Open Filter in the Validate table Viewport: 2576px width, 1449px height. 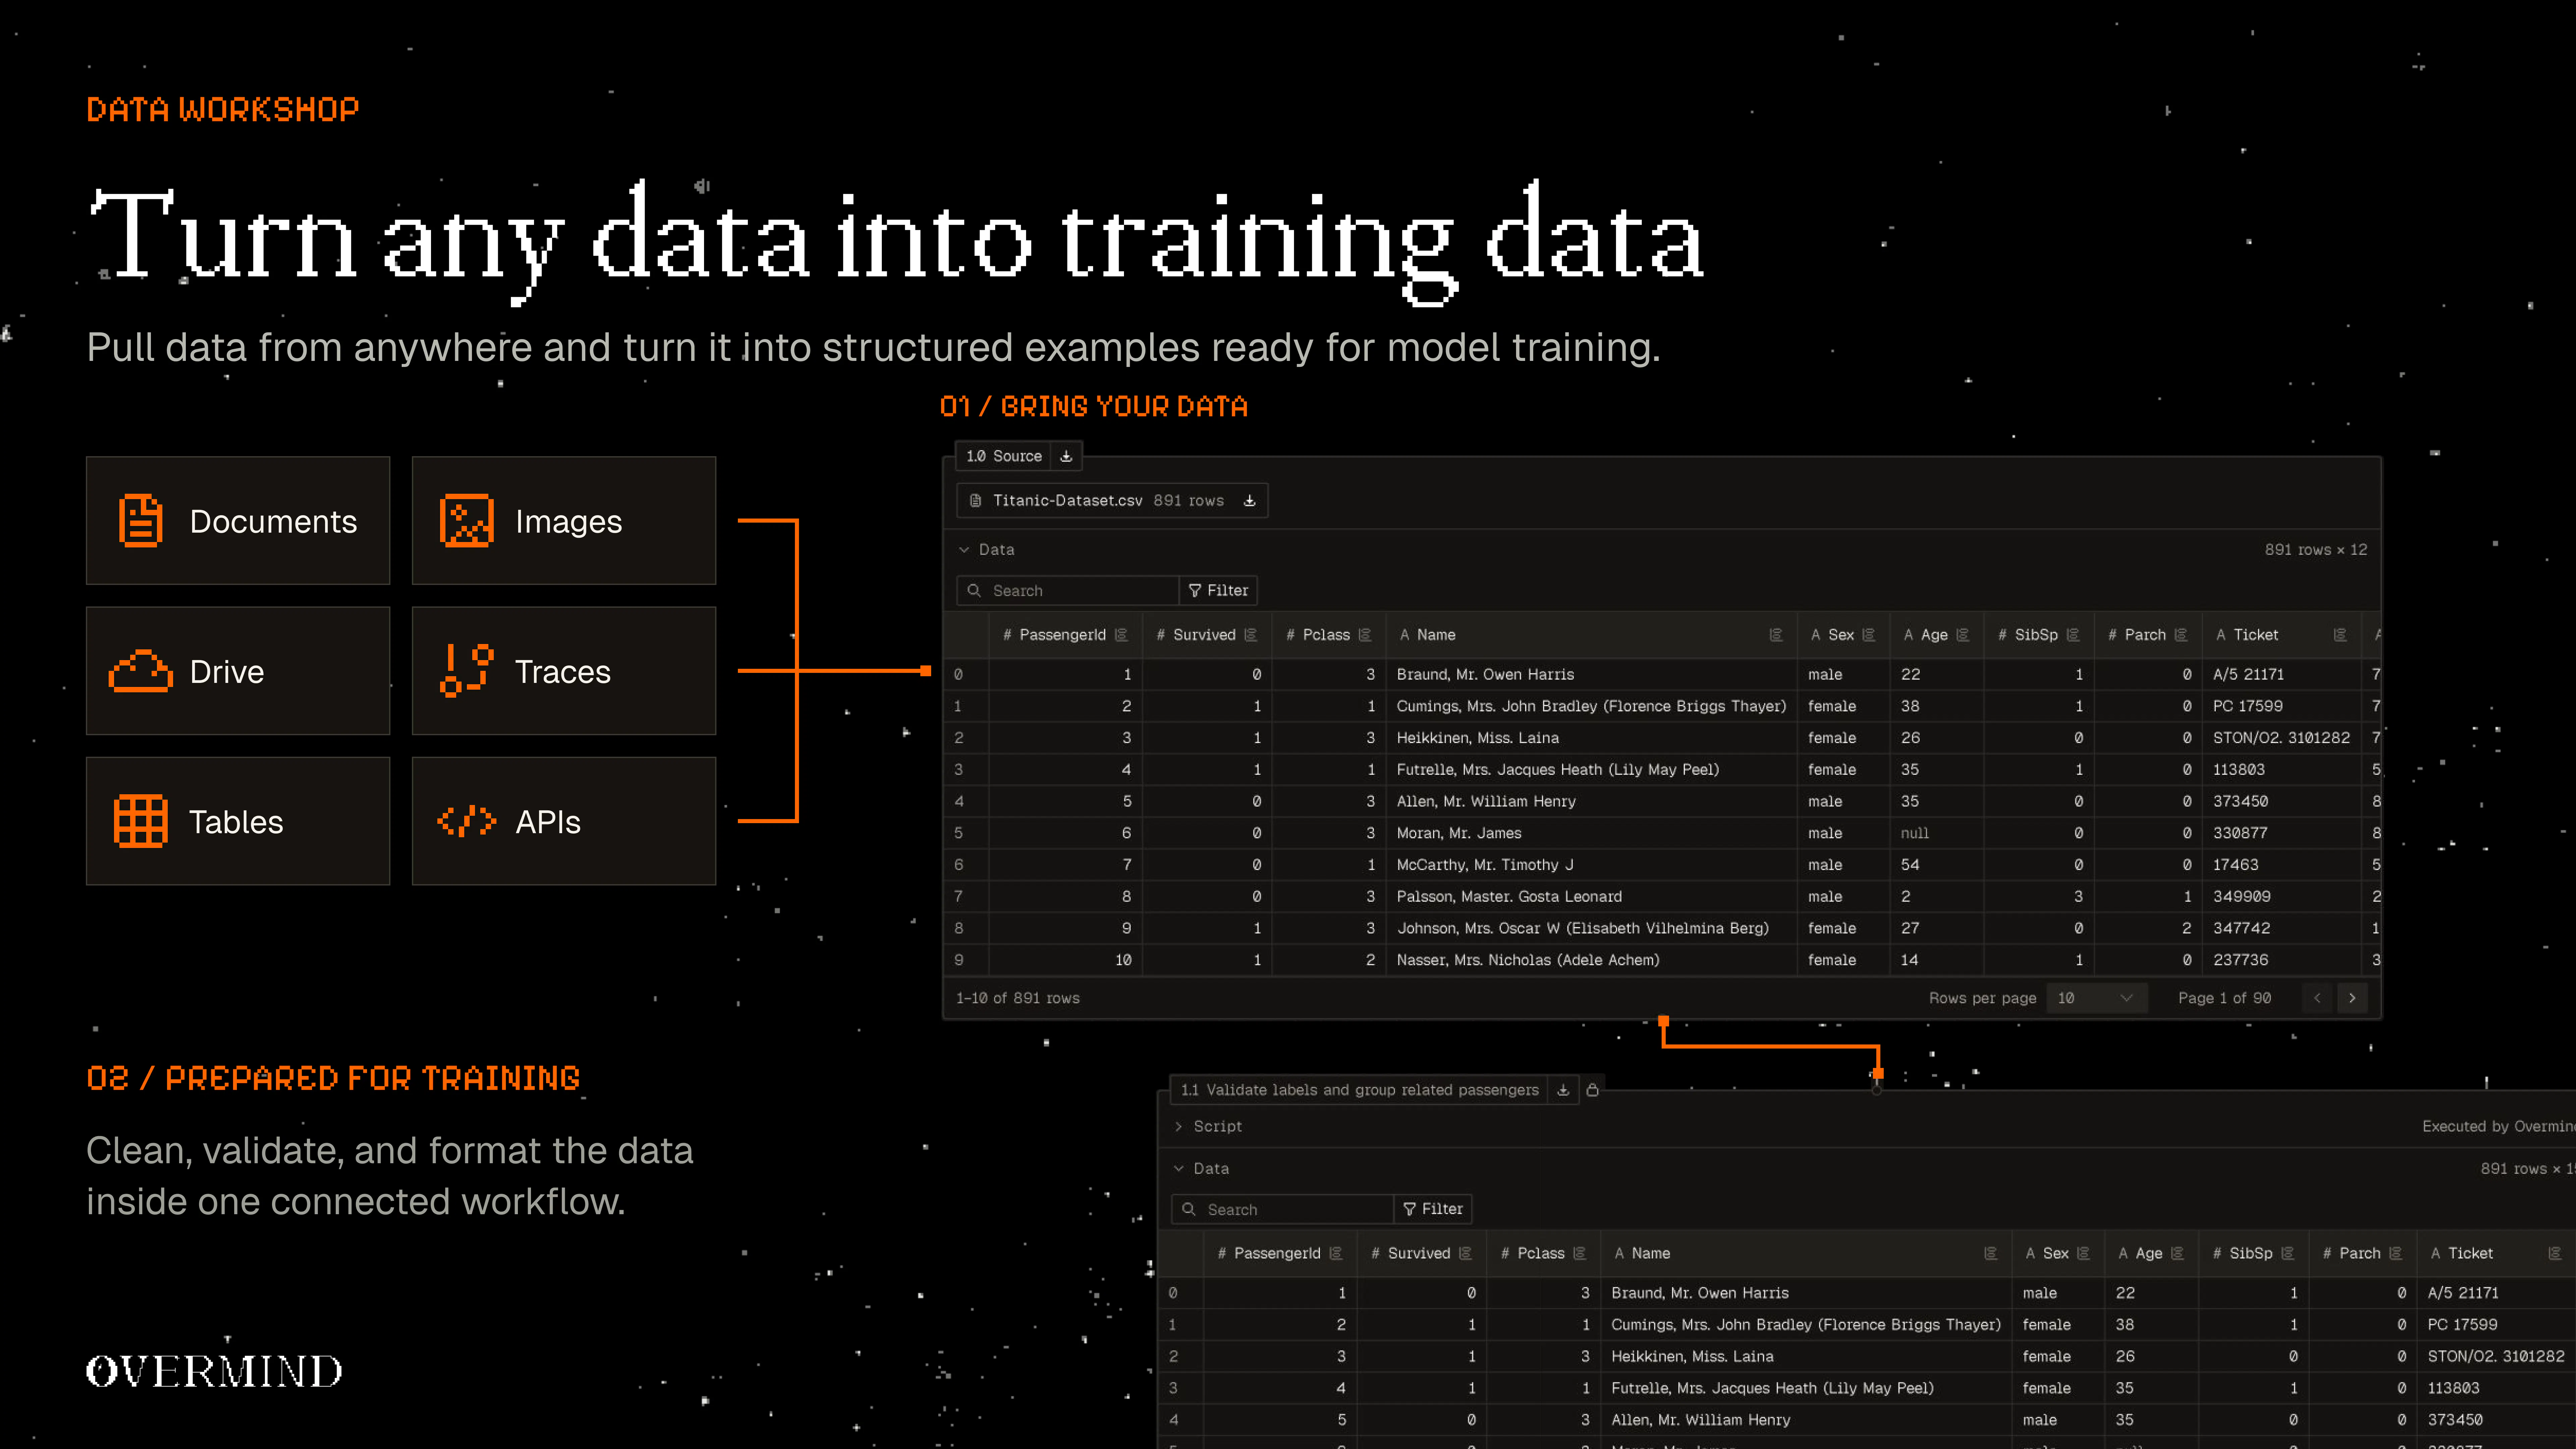(1433, 1210)
